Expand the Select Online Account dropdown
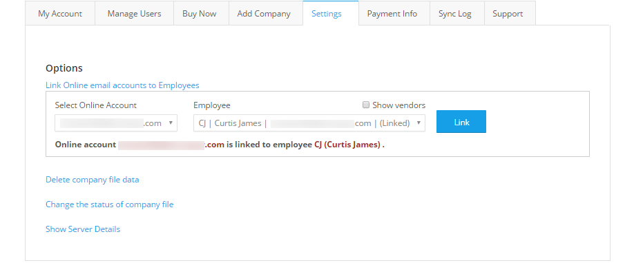This screenshot has height=263, width=634. (116, 123)
